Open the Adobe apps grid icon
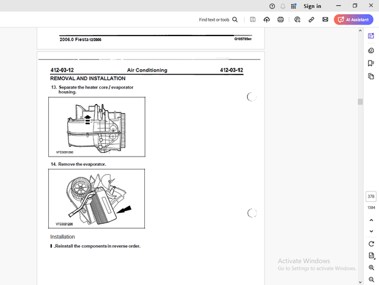This screenshot has height=285, width=379. tap(293, 6)
